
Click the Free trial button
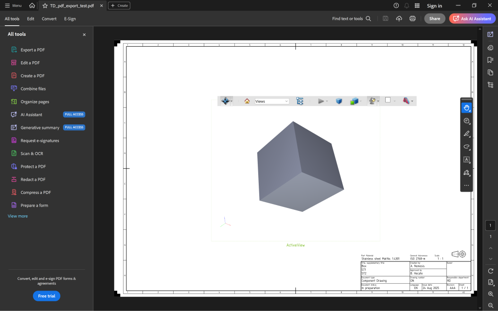[46, 295]
